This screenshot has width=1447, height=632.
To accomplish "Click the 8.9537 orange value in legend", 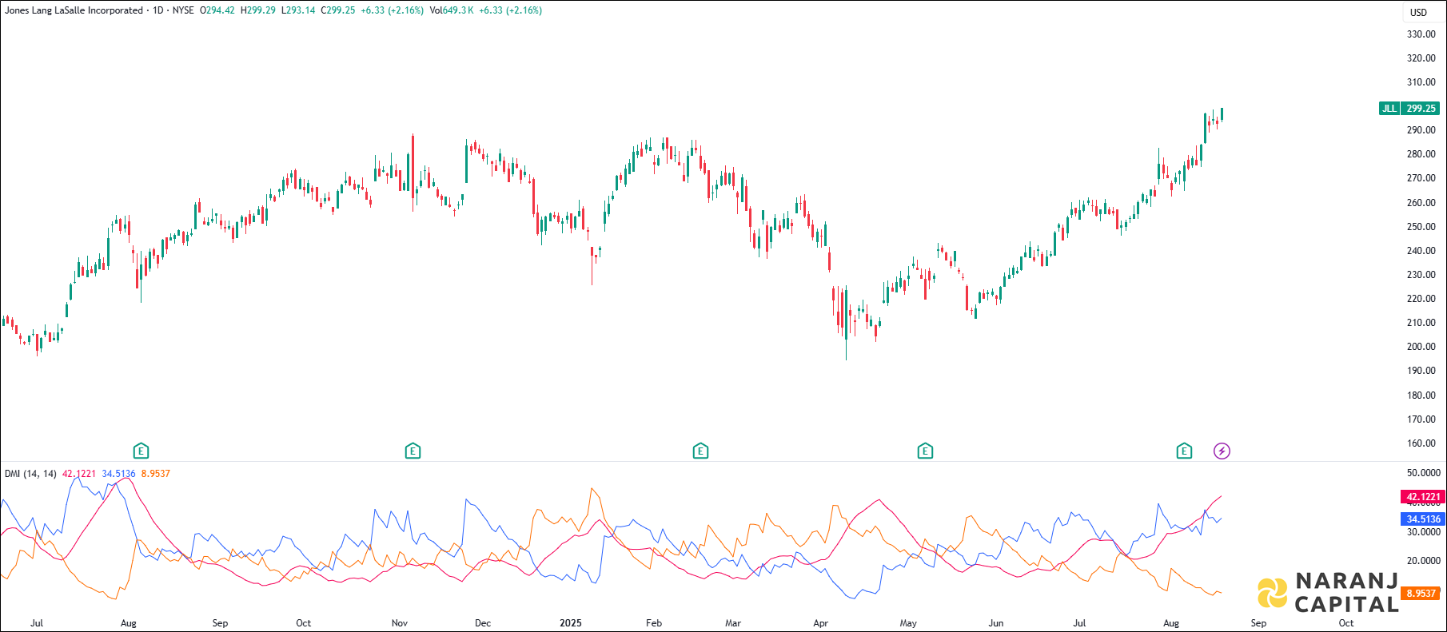I will (x=155, y=474).
